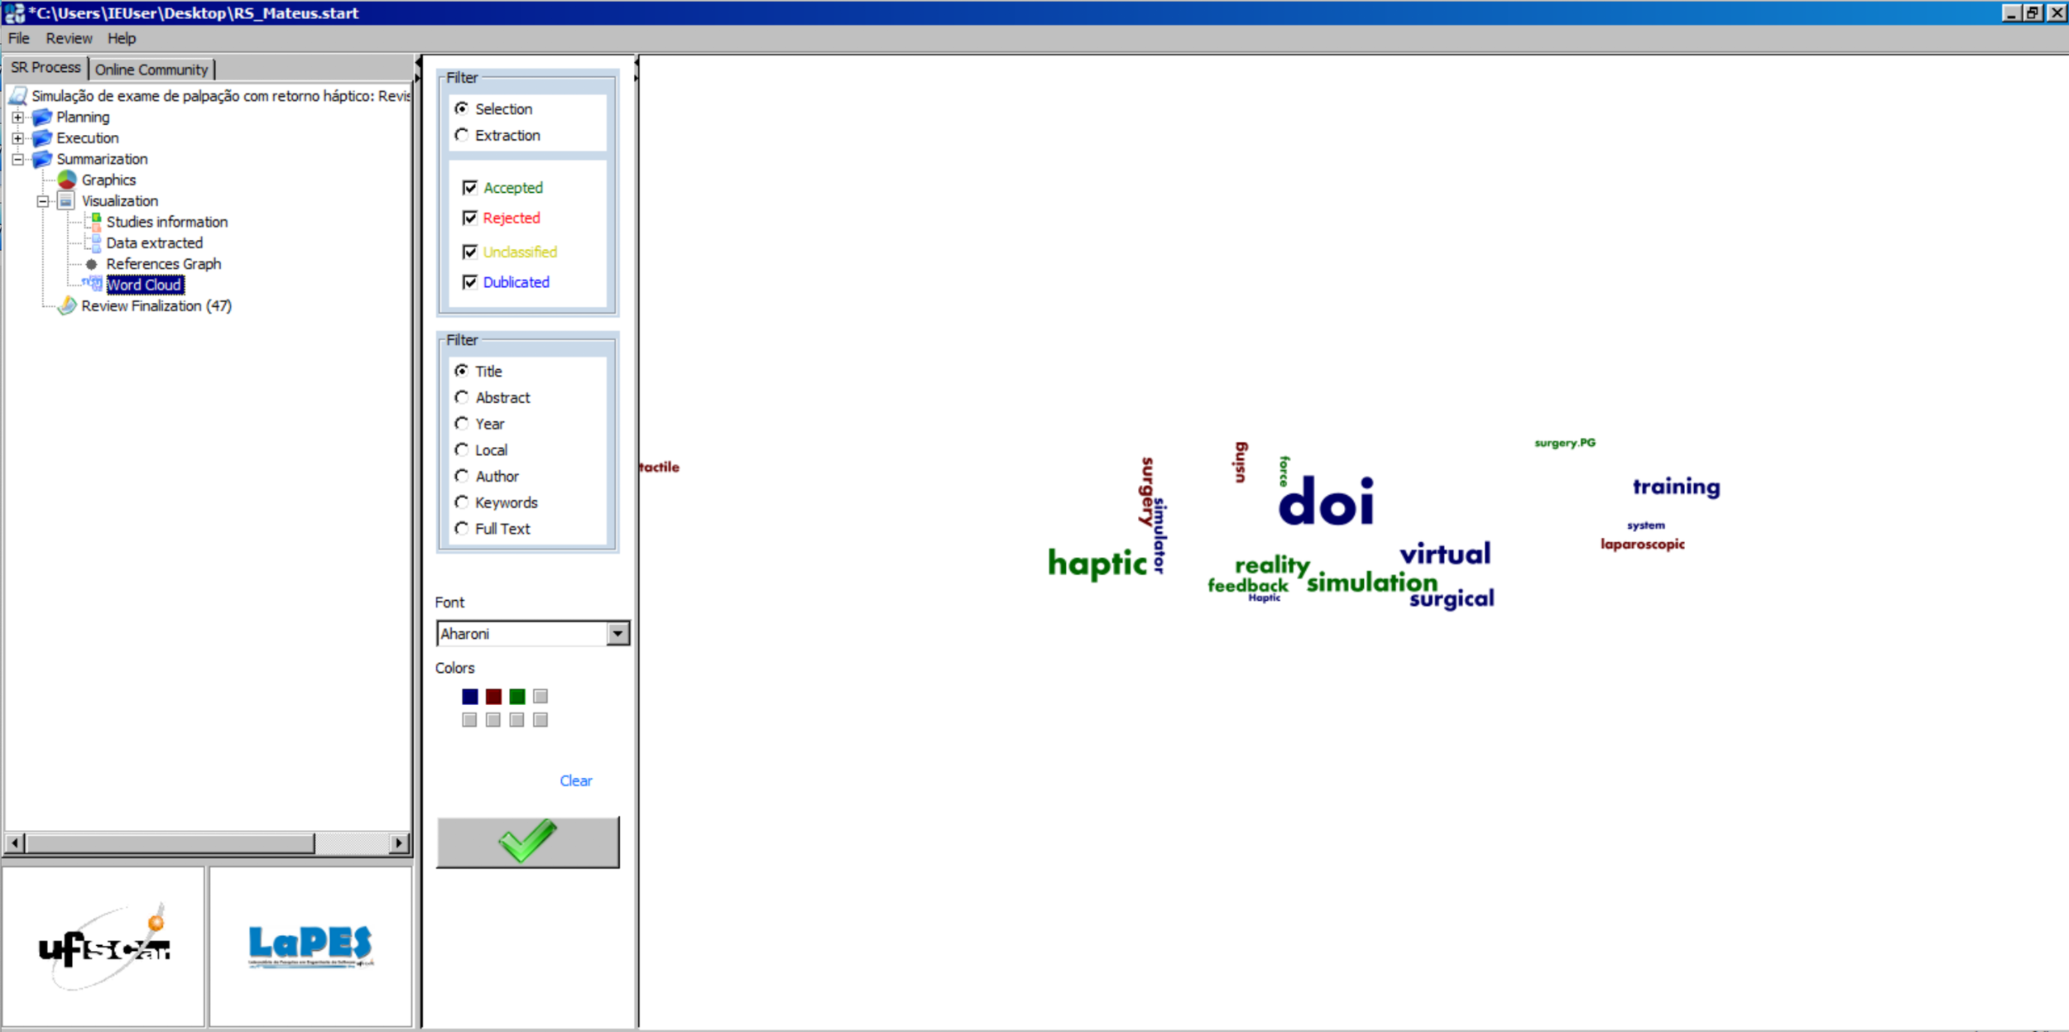Viewport: 2069px width, 1032px height.
Task: Click the Studies information tree icon
Action: (95, 221)
